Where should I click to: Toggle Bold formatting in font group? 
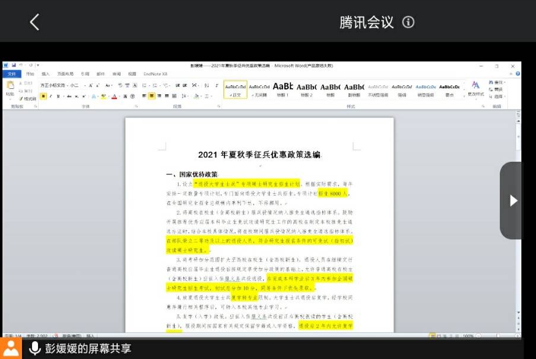43,96
